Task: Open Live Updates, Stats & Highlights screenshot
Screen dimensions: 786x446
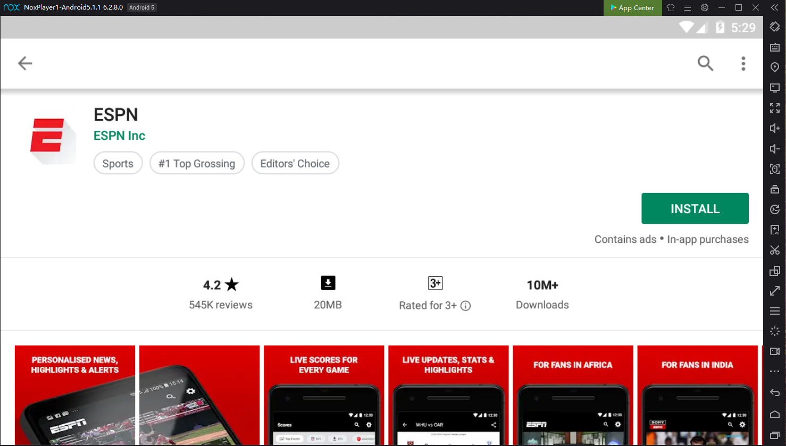Action: [448, 395]
